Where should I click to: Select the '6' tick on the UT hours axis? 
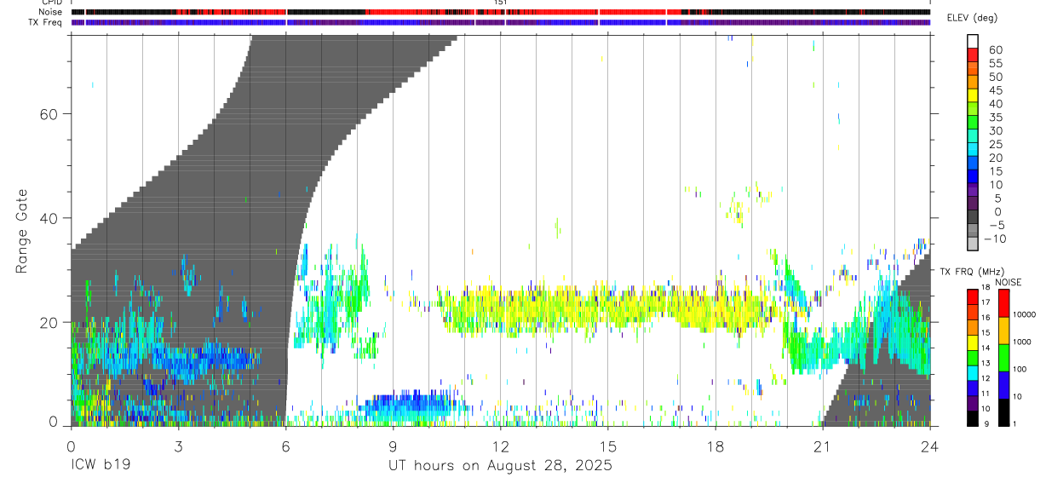pos(285,446)
